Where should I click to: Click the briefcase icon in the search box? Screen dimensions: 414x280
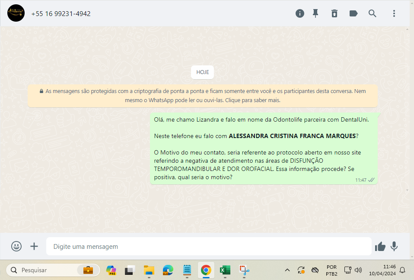pos(88,270)
